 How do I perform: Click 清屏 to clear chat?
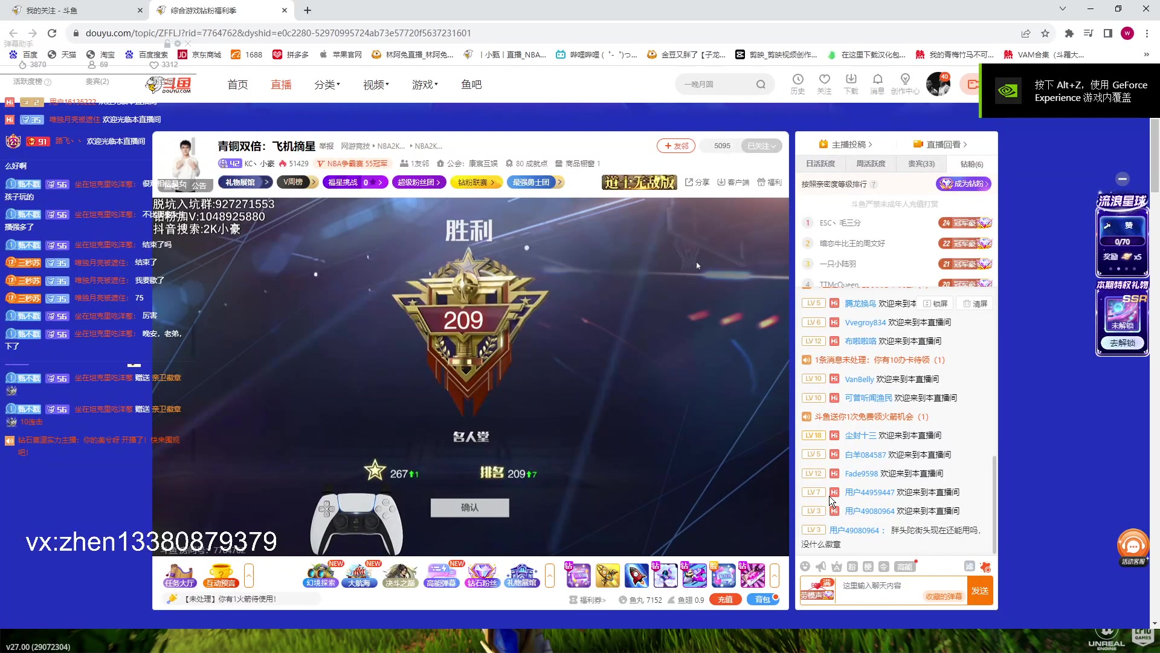pos(975,304)
